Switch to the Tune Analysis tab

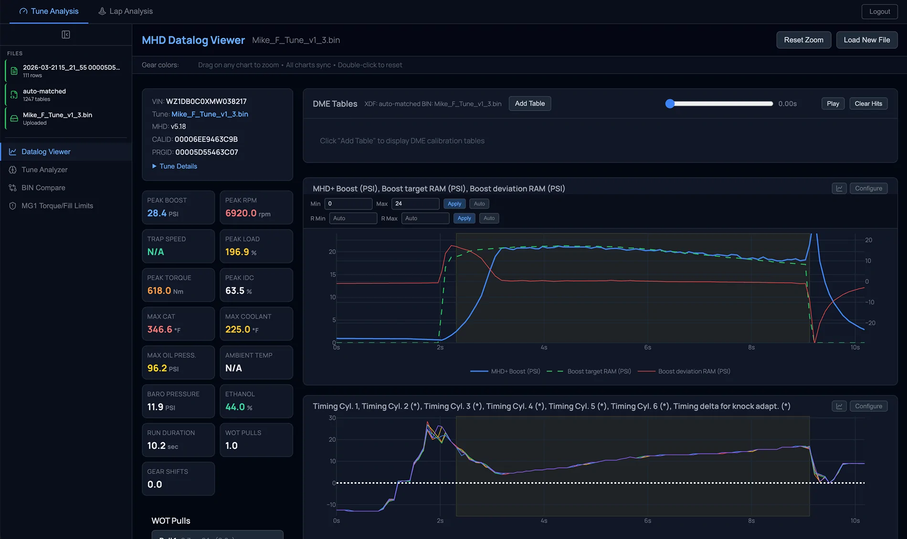point(49,11)
